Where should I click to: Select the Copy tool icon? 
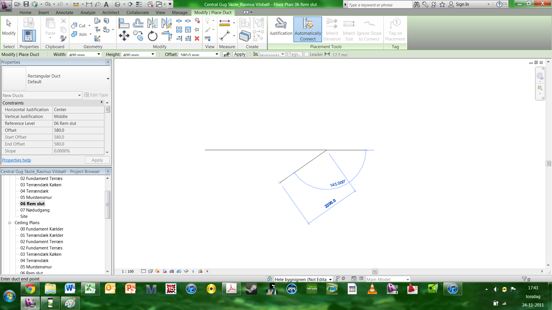coord(138,36)
